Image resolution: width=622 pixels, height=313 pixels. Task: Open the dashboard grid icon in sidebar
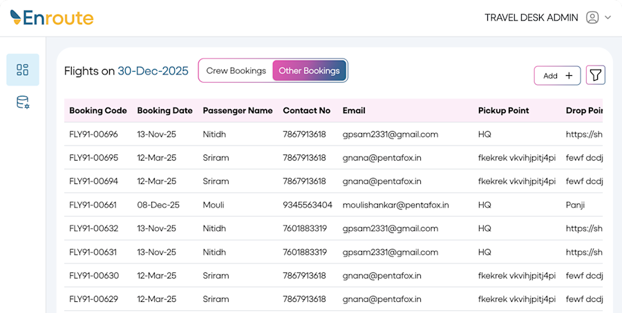[x=23, y=70]
